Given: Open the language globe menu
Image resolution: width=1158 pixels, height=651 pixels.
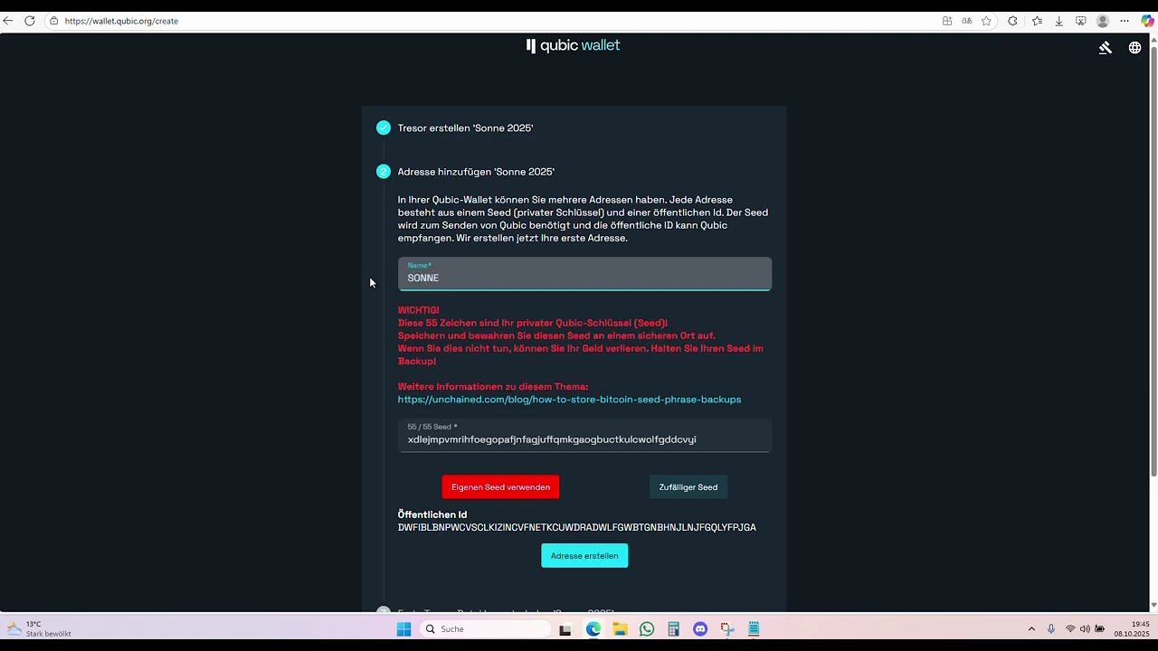Looking at the screenshot, I should click(x=1134, y=48).
